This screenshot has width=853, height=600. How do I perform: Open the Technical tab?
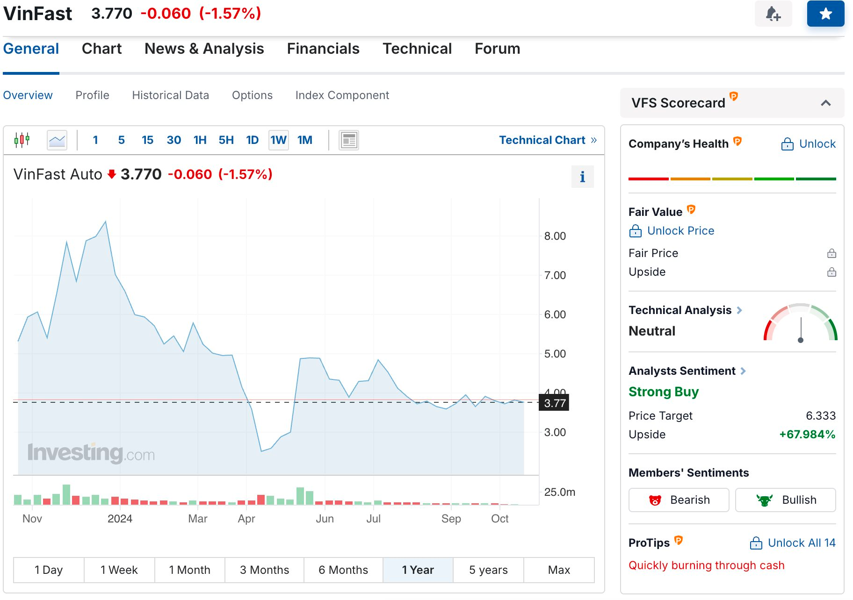coord(417,49)
